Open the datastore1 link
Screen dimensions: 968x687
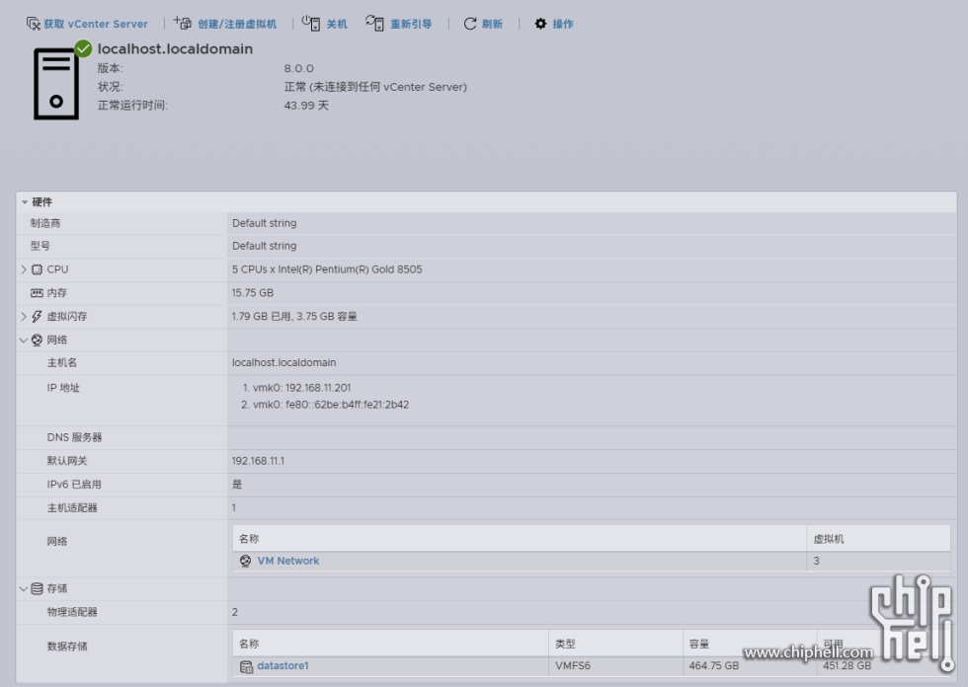pyautogui.click(x=282, y=665)
